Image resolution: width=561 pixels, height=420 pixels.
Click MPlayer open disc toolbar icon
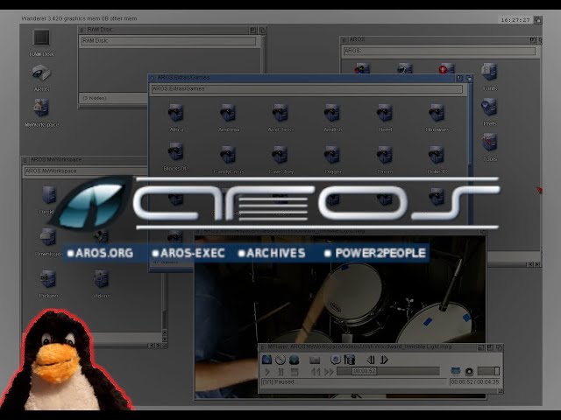point(280,360)
